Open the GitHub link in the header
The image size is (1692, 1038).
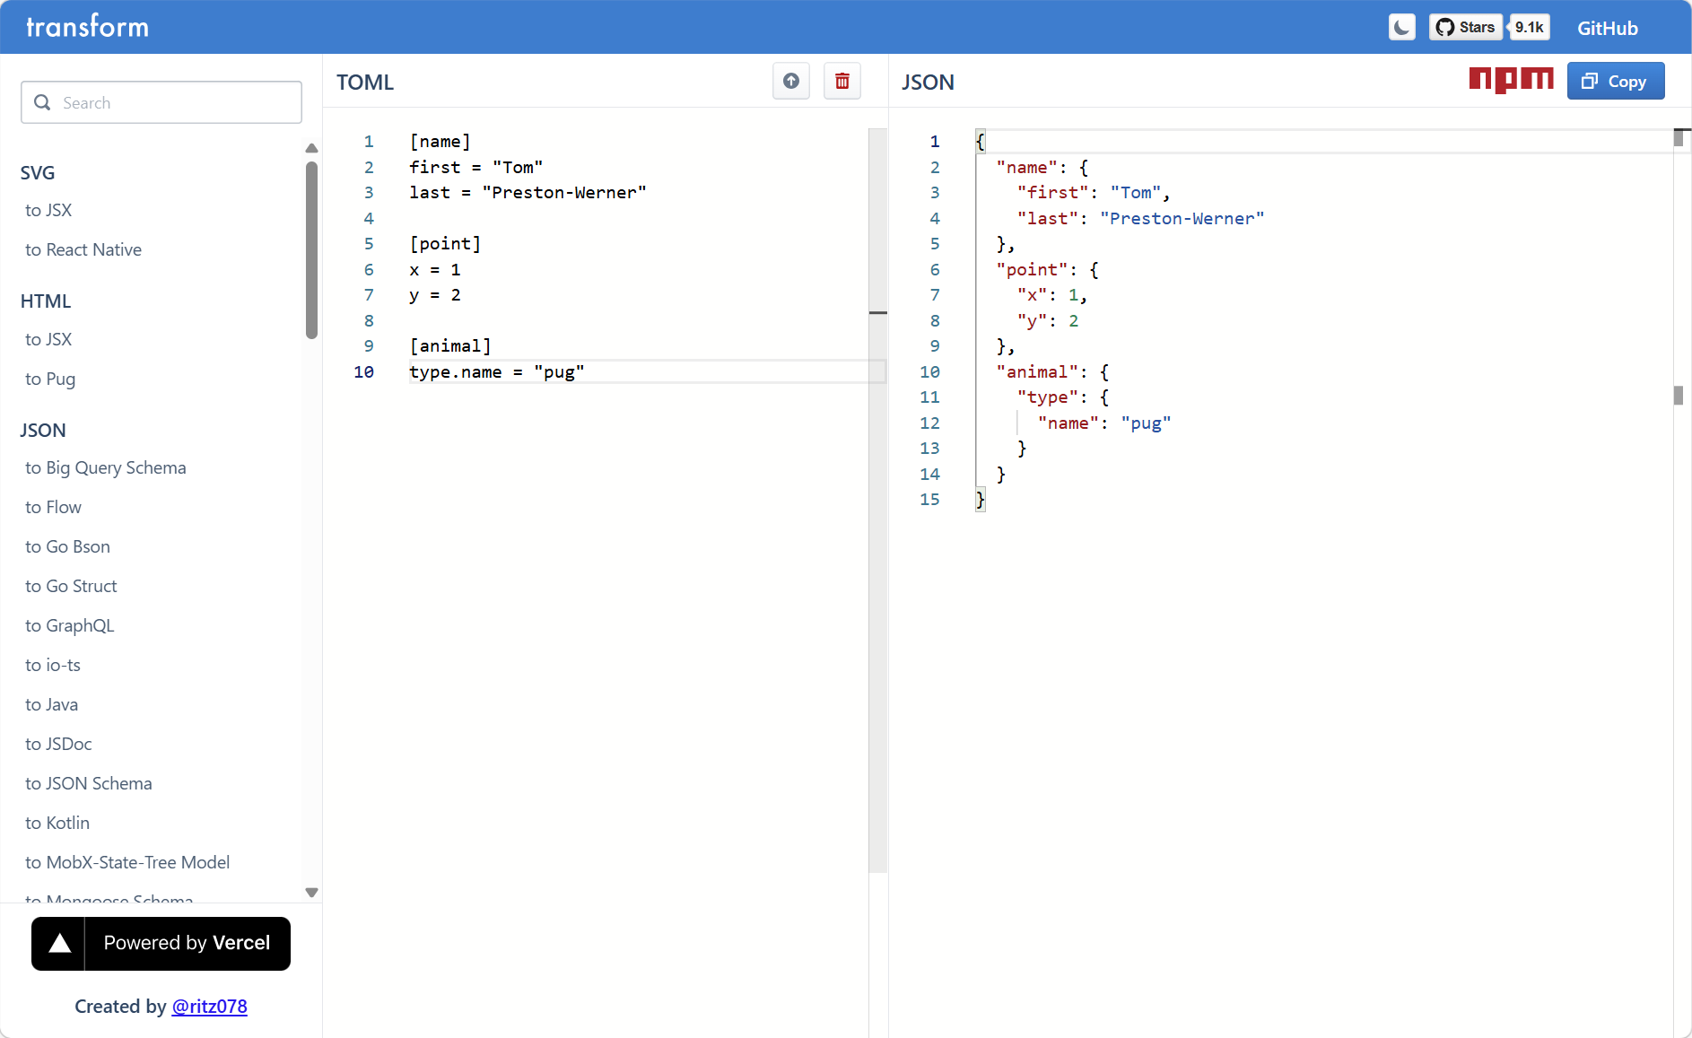[x=1607, y=29]
